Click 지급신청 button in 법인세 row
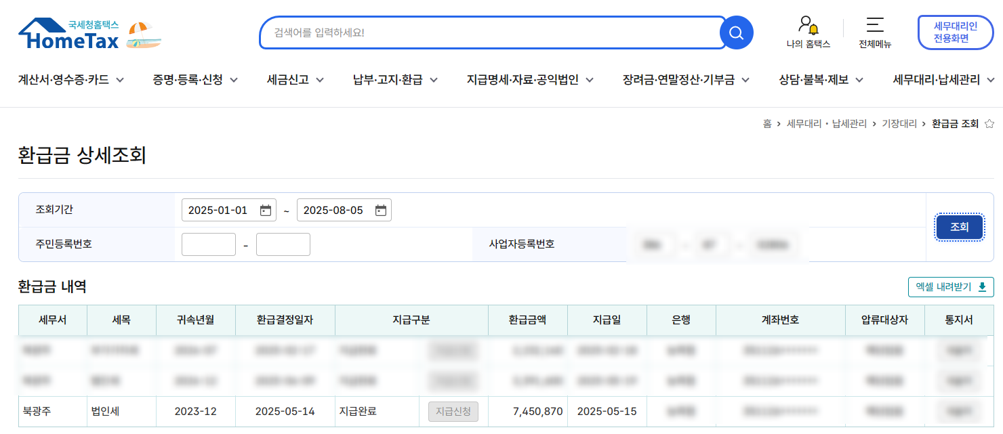 coord(453,412)
